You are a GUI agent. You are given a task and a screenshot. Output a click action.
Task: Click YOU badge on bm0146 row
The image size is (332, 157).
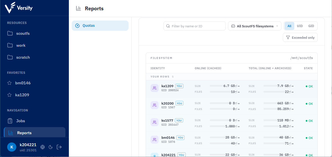point(180,138)
